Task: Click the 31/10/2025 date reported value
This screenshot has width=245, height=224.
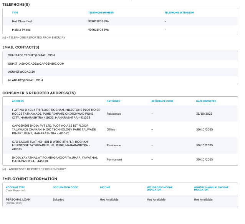Action: tap(204, 114)
